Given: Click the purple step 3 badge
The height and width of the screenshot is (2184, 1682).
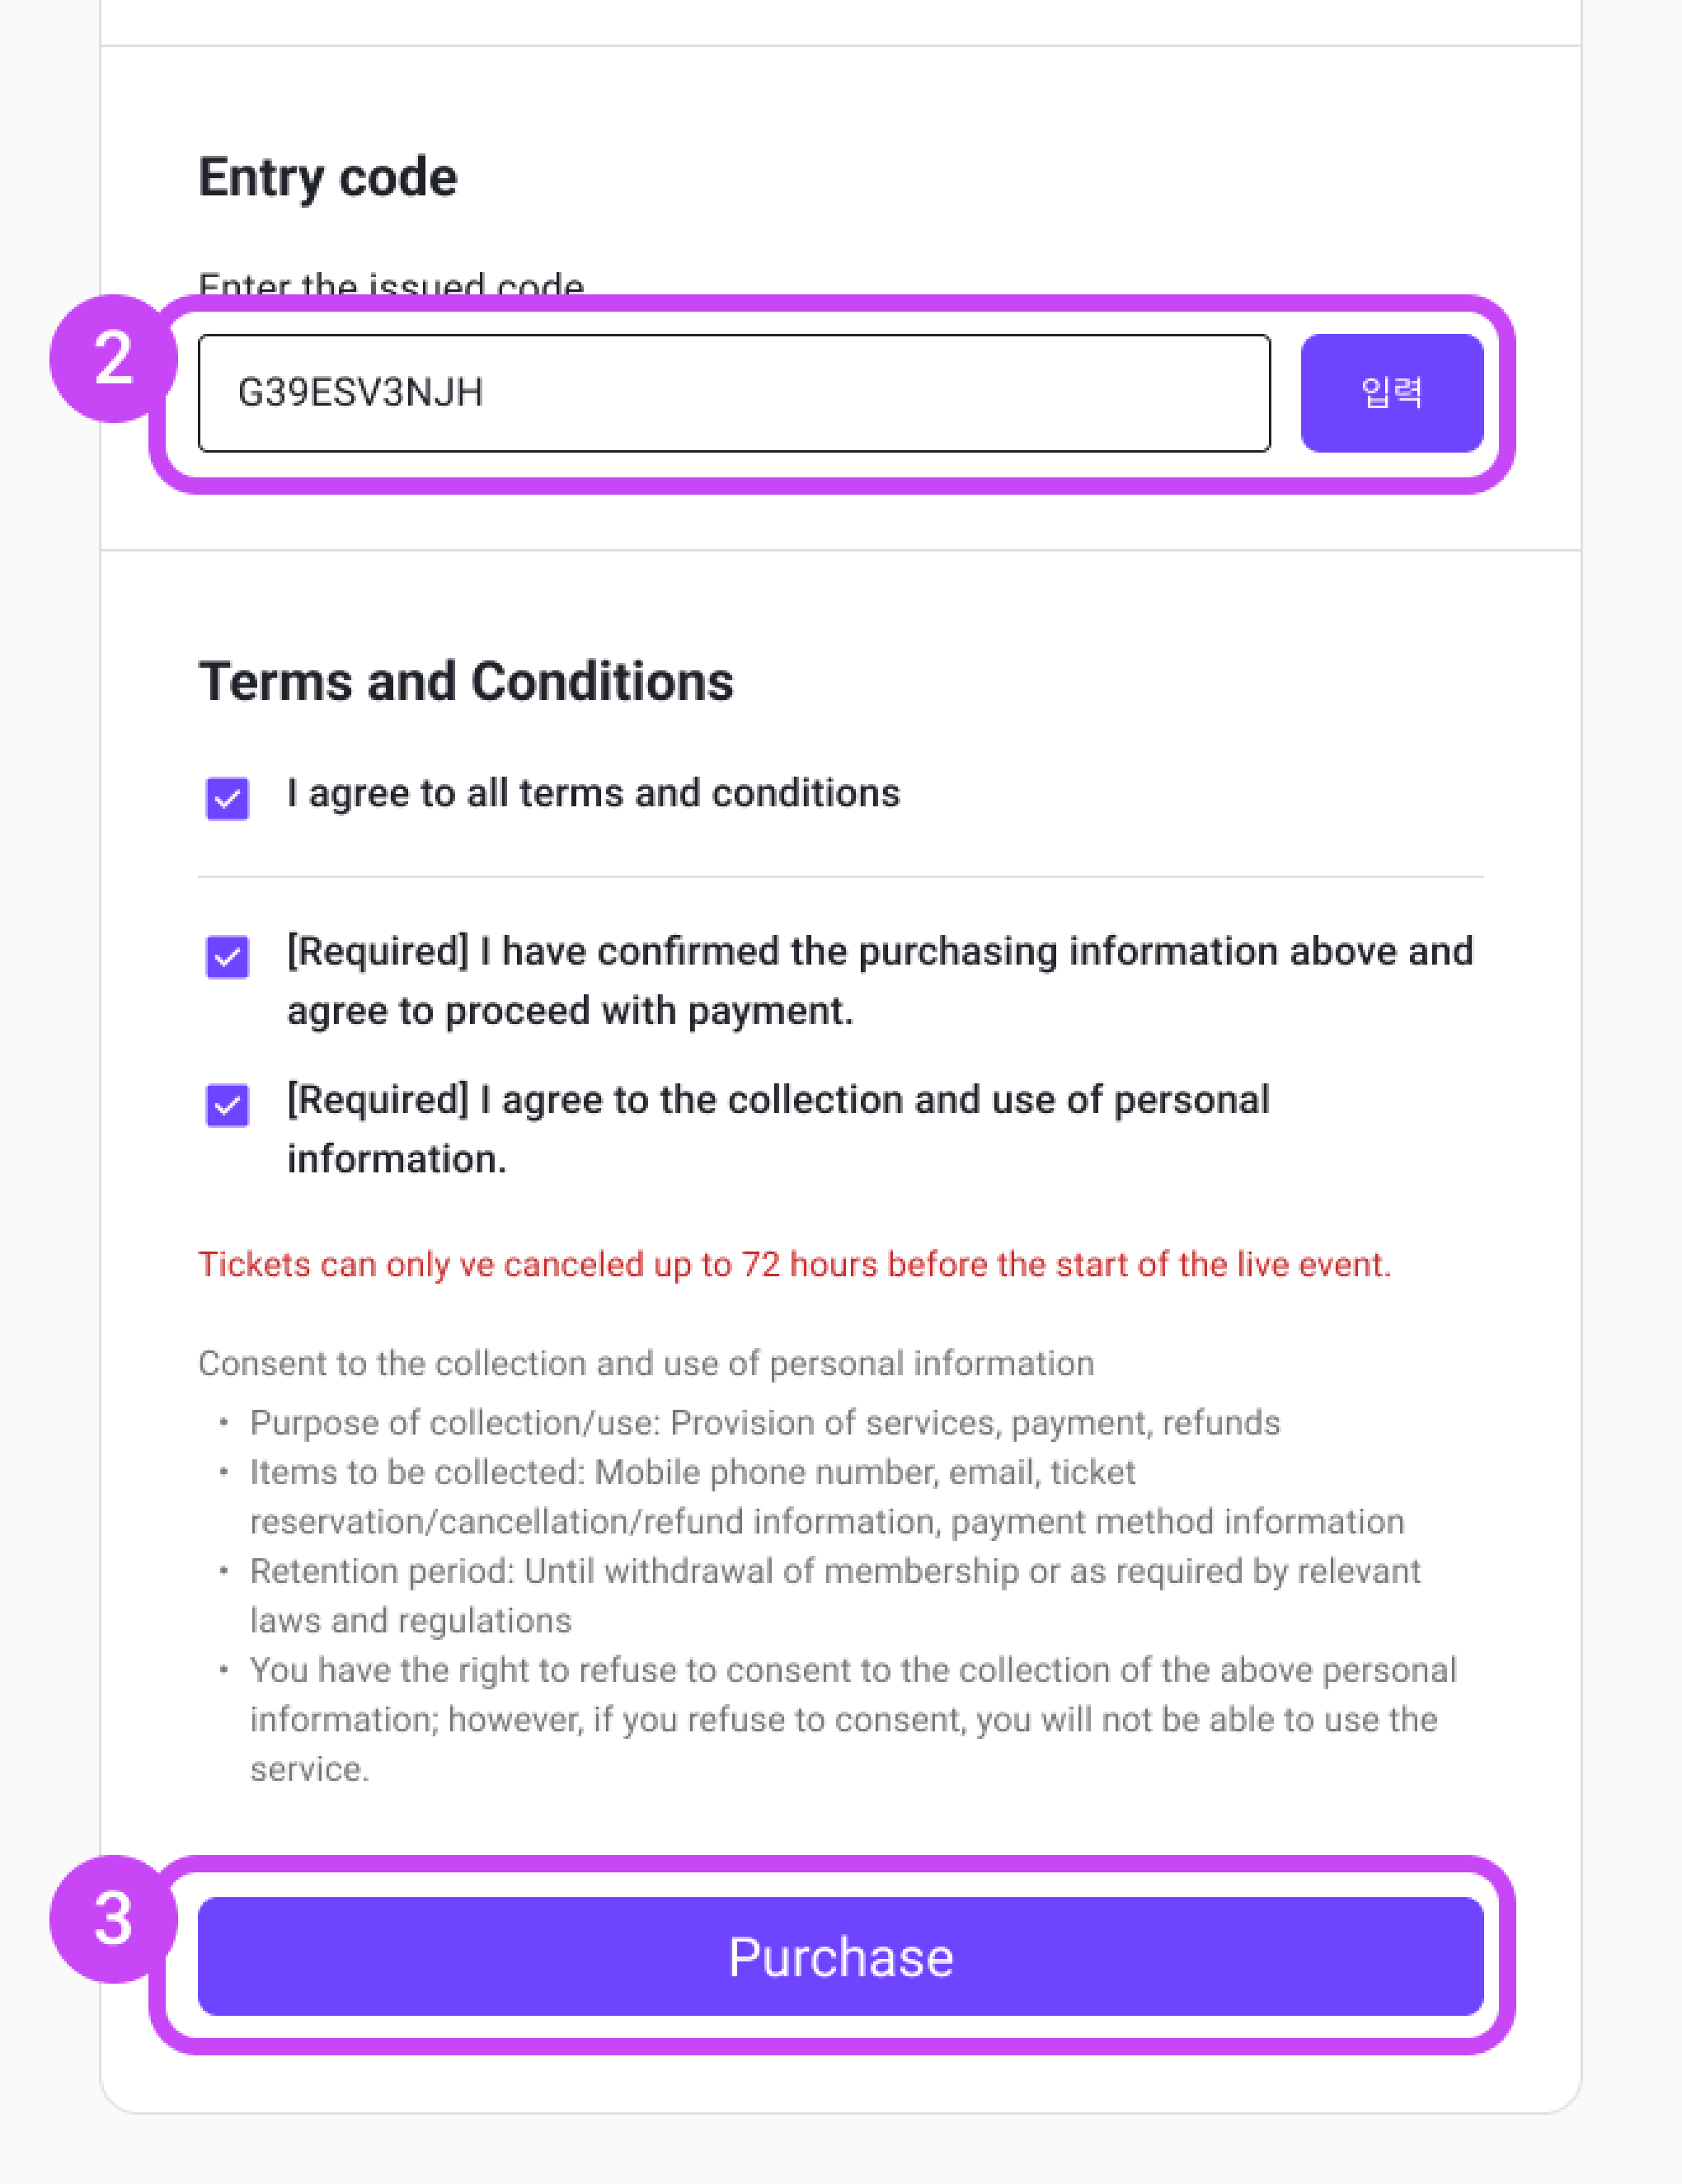Looking at the screenshot, I should tap(113, 1919).
